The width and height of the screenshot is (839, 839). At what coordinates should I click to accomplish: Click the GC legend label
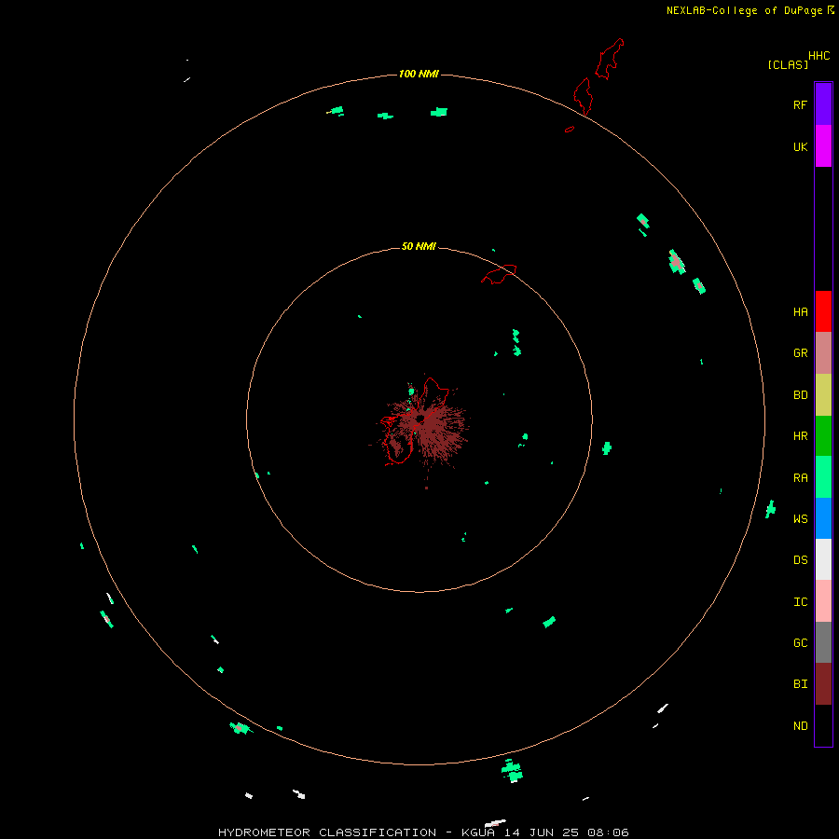(x=800, y=643)
